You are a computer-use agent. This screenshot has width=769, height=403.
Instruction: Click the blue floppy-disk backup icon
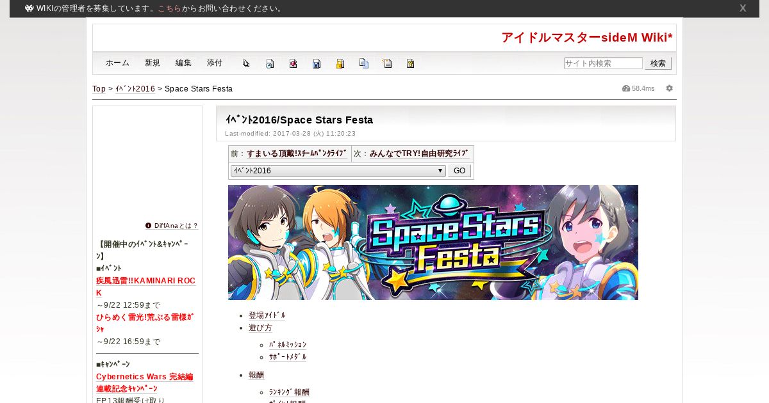click(x=317, y=63)
